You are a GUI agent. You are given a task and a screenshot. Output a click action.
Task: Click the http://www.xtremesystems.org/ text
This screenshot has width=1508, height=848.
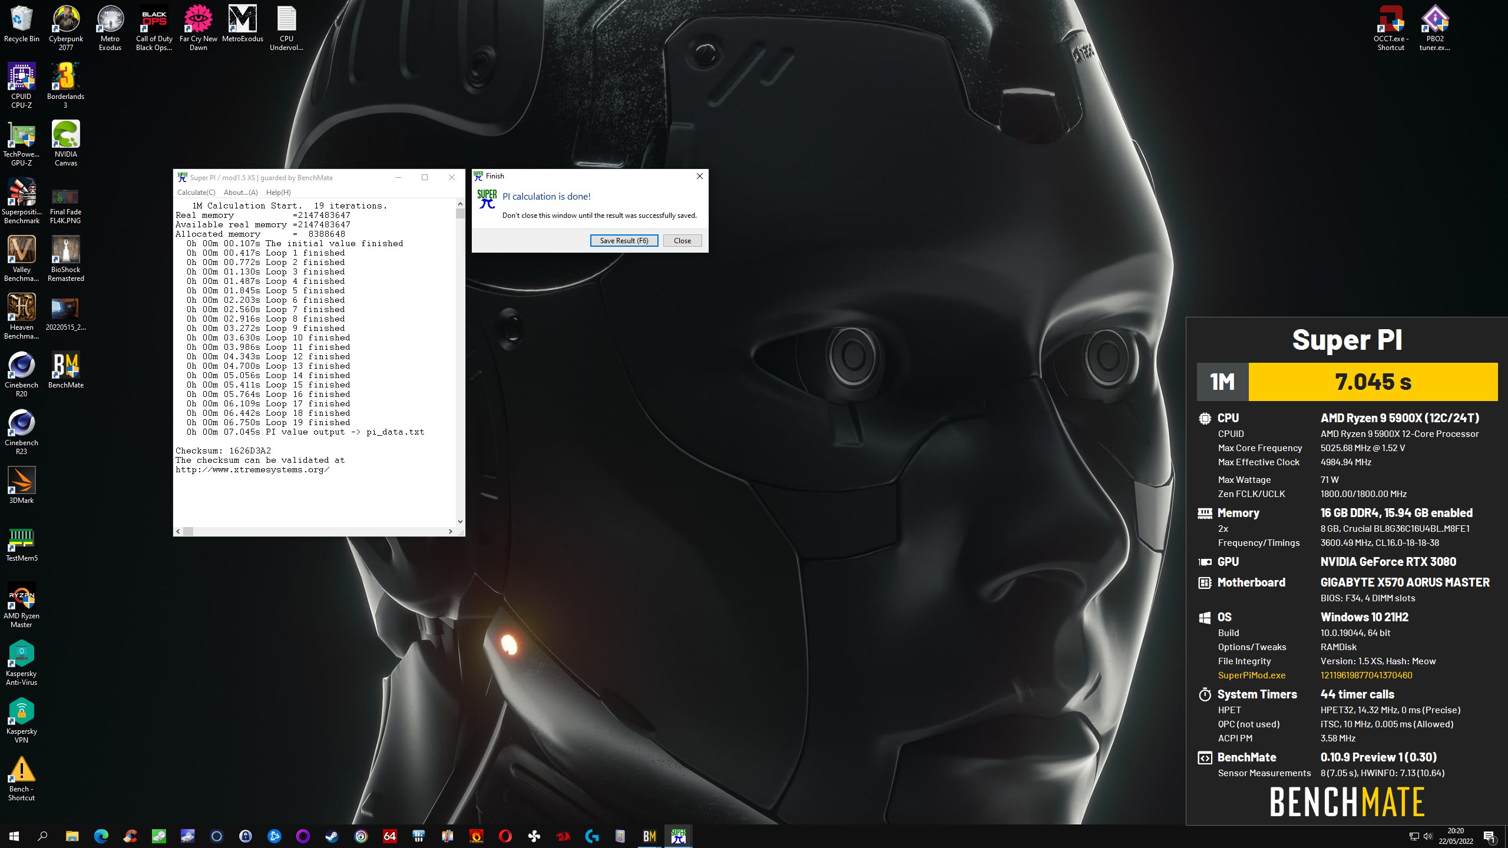252,469
